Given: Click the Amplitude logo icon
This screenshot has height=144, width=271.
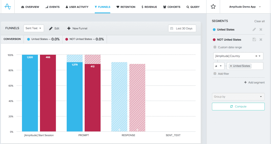Looking at the screenshot, I should click(x=8, y=7).
